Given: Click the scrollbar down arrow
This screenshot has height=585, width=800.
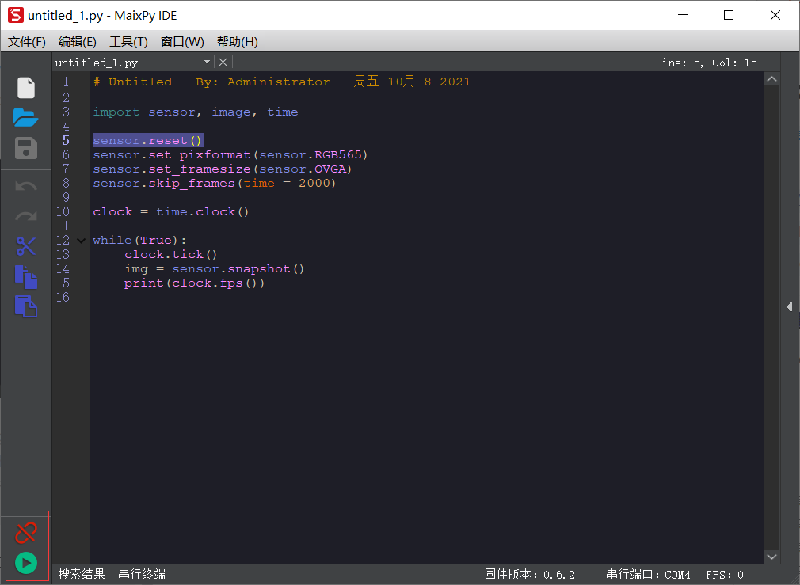Looking at the screenshot, I should [772, 557].
